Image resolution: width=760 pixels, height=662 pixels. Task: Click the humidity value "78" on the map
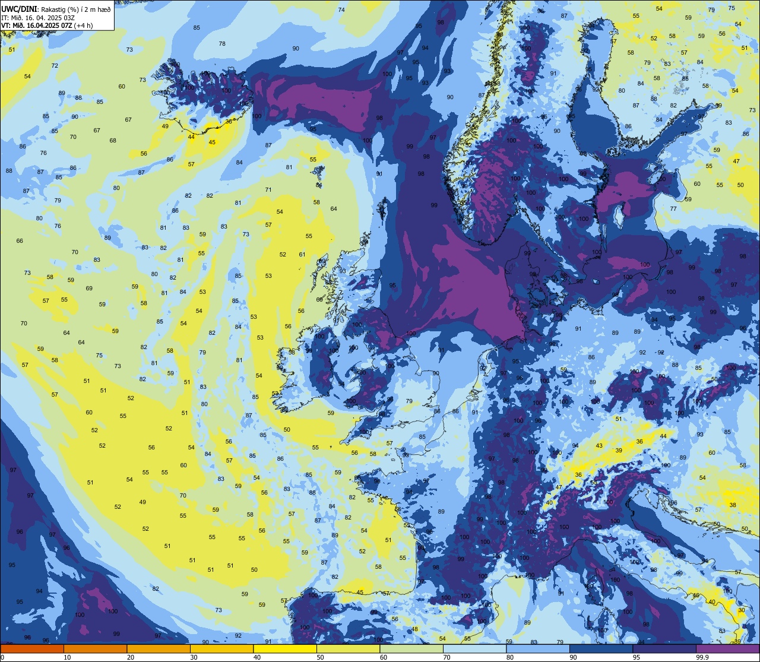coord(222,44)
